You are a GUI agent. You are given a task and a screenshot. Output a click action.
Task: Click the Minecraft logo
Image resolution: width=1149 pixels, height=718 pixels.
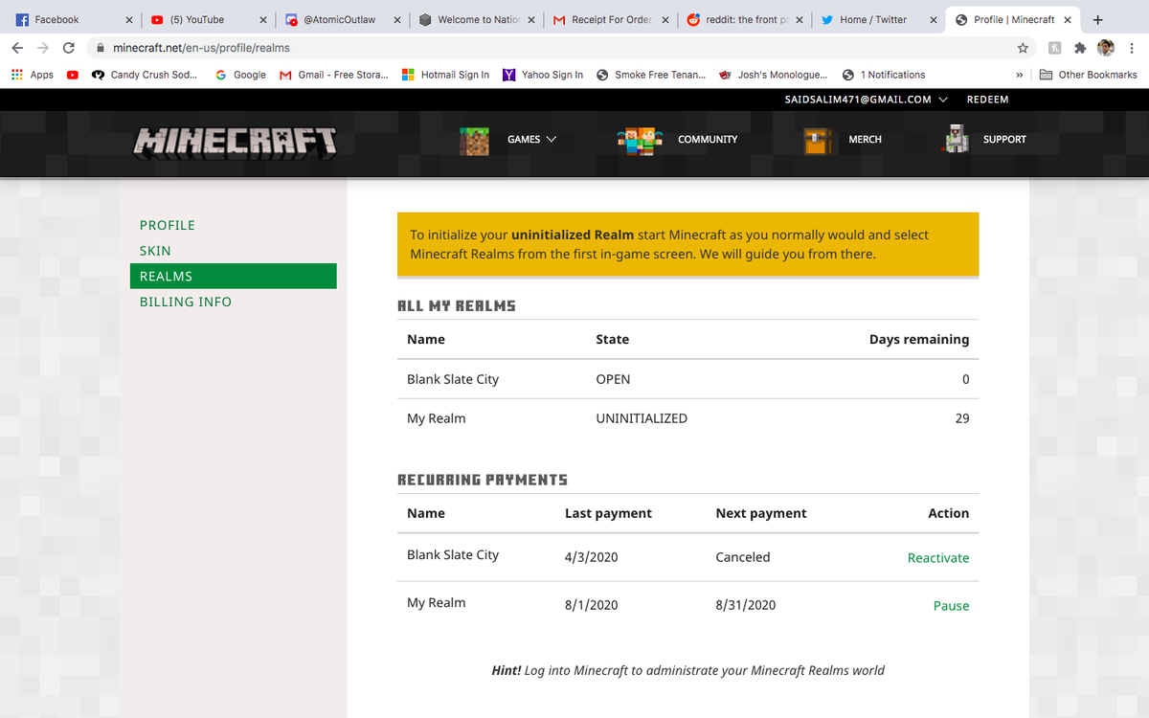pyautogui.click(x=236, y=142)
